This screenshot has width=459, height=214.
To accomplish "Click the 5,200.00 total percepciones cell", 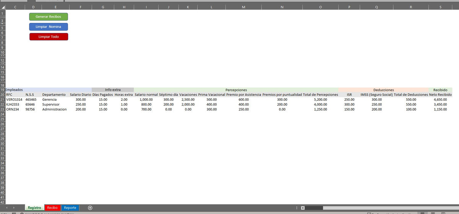I will point(321,100).
